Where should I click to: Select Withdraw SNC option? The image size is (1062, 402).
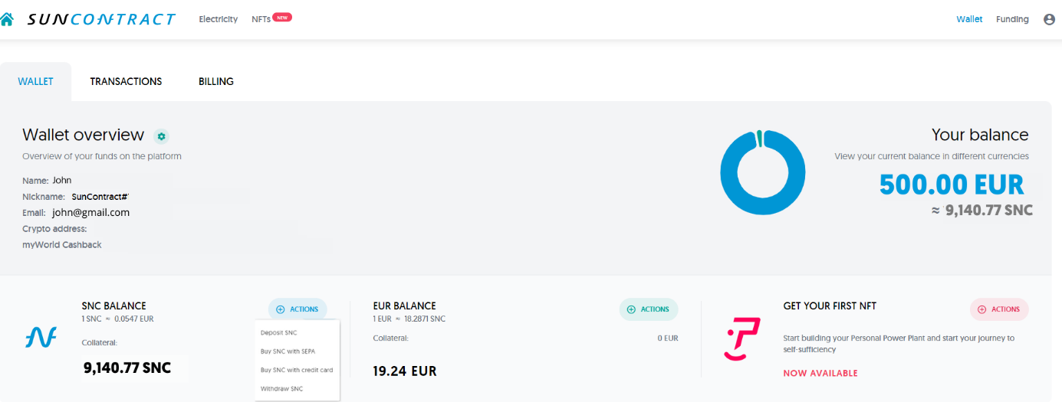[281, 389]
